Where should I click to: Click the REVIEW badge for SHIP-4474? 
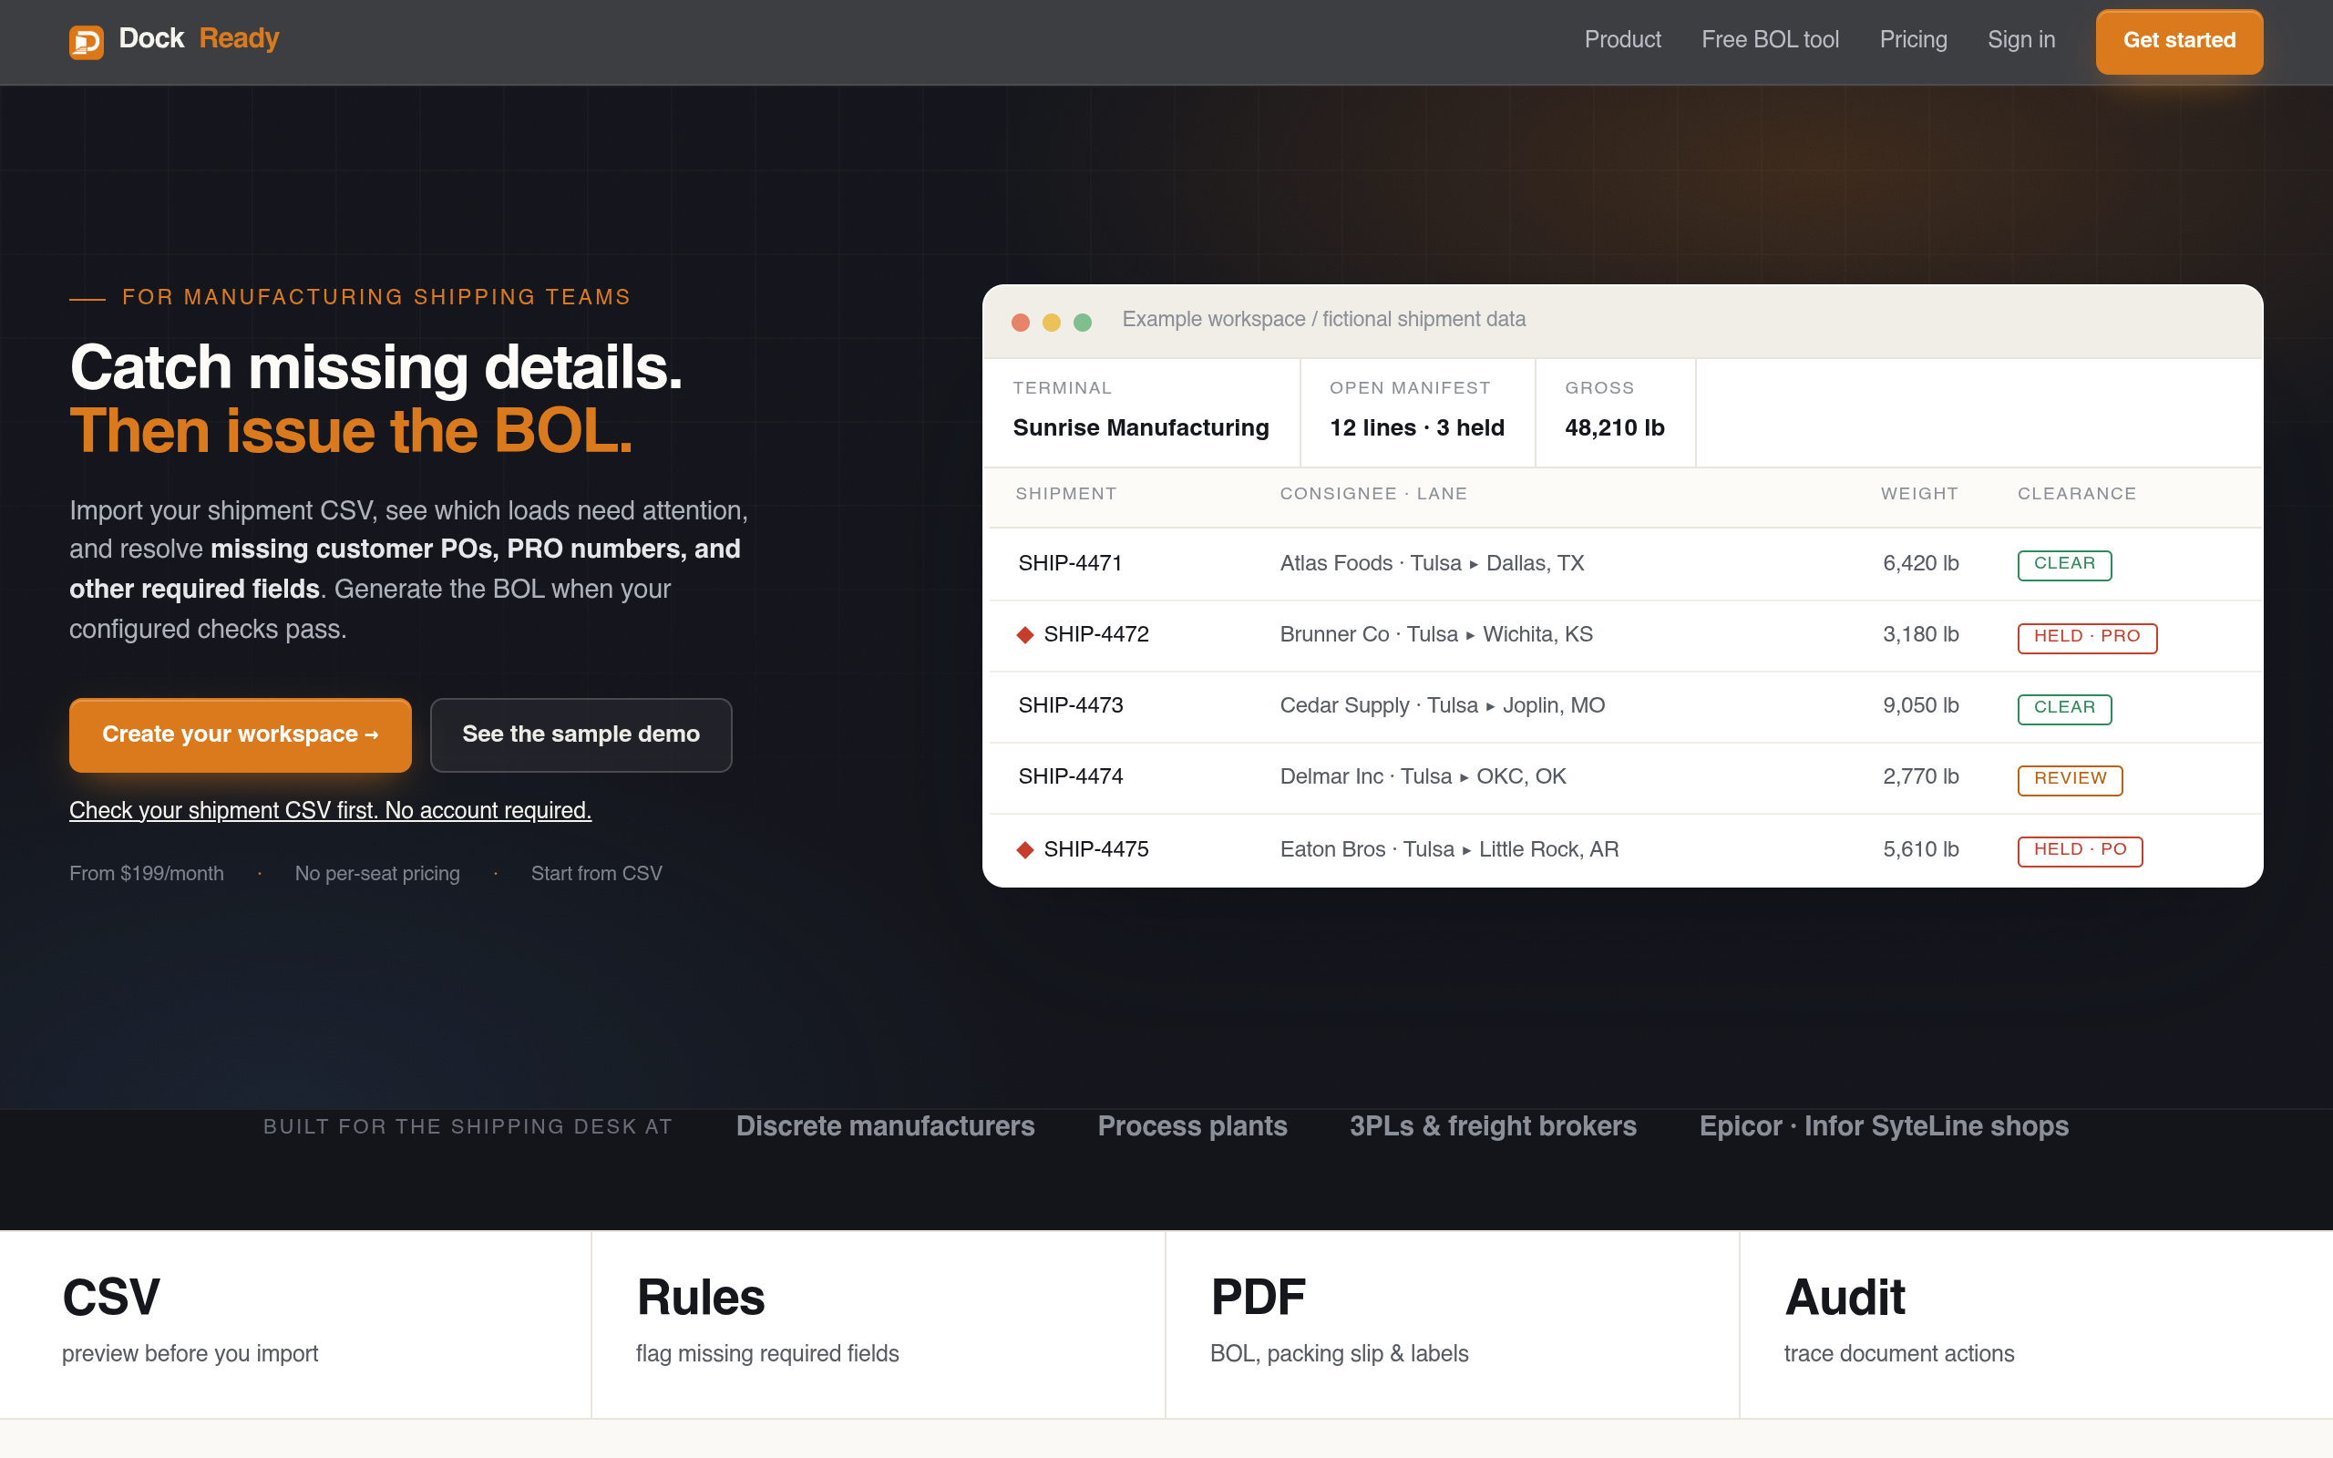pyautogui.click(x=2070, y=780)
